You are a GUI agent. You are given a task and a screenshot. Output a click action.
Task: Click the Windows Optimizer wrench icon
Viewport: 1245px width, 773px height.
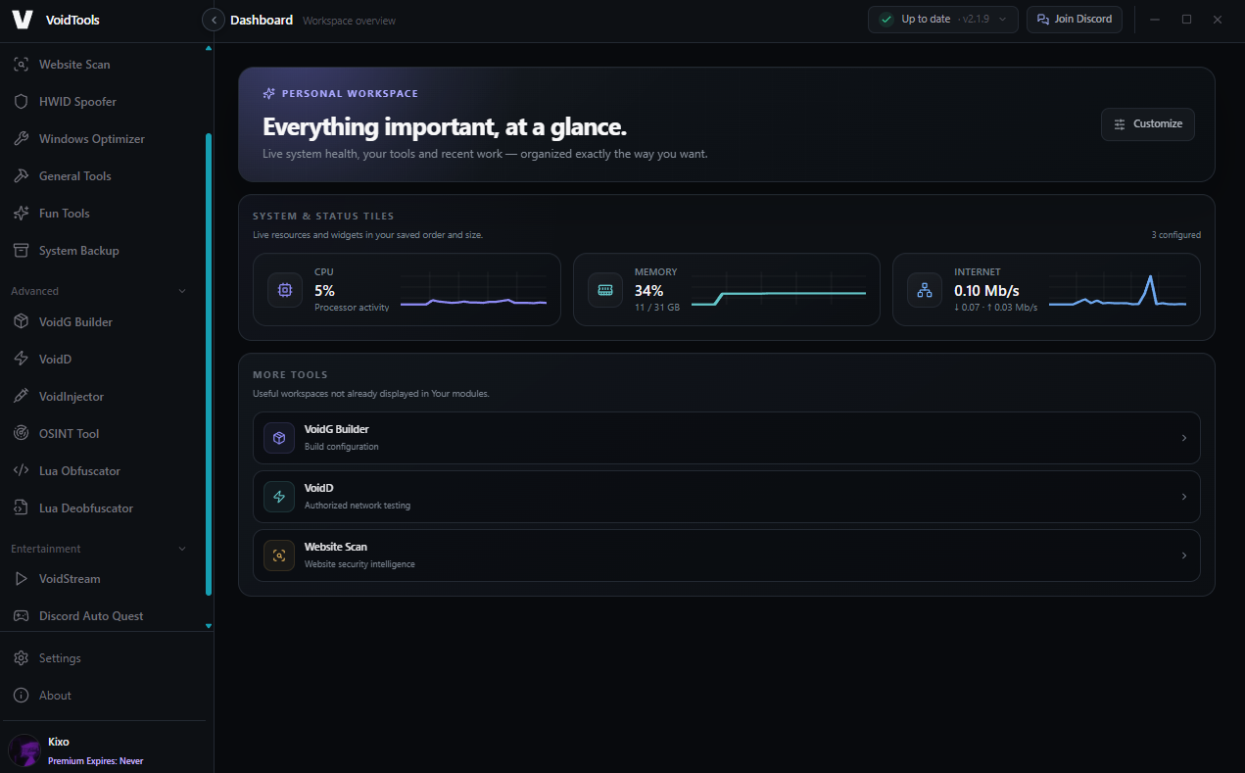click(x=21, y=139)
